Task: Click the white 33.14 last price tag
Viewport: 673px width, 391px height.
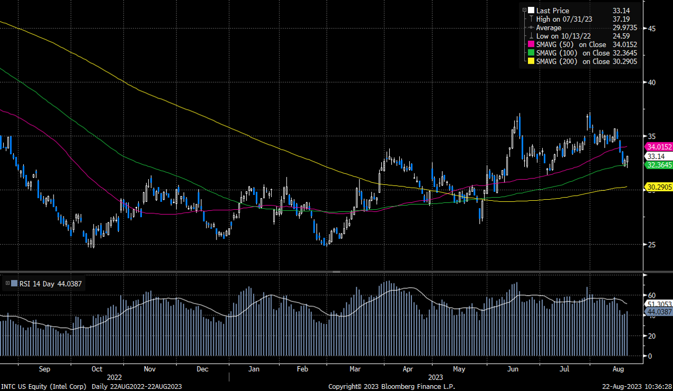Action: 656,156
